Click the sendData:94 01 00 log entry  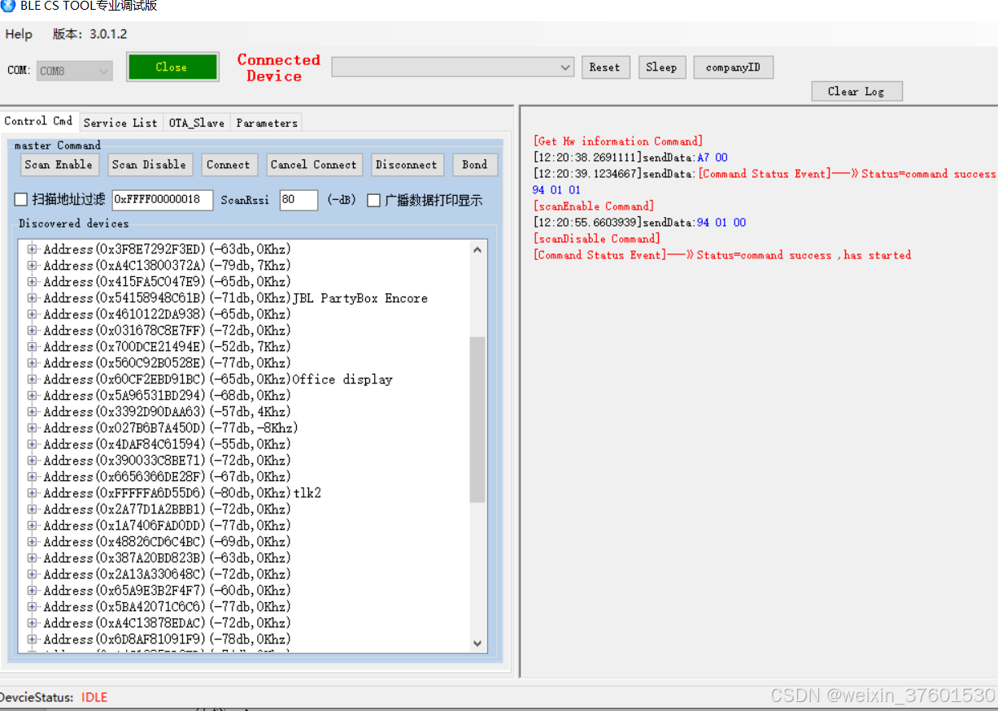click(639, 223)
